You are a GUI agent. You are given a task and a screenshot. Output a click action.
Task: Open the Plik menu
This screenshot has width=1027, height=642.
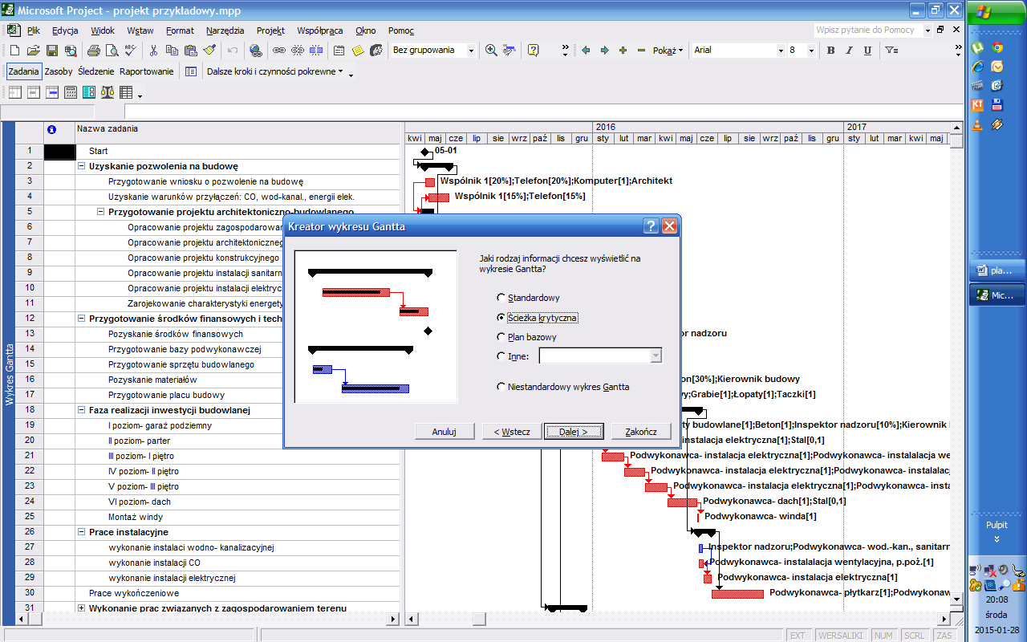click(33, 30)
